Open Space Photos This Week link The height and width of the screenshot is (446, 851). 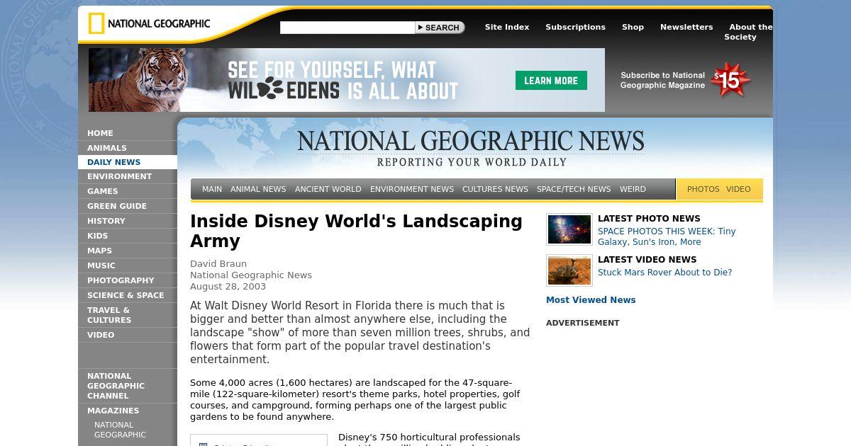[x=667, y=236]
